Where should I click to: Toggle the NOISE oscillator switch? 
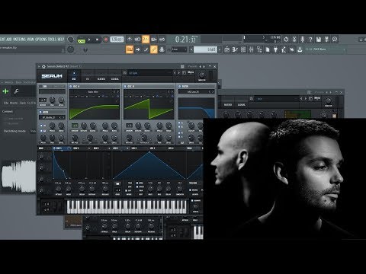click(40, 112)
